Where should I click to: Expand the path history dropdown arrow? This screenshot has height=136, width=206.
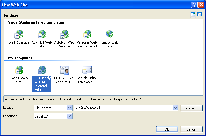(175, 108)
